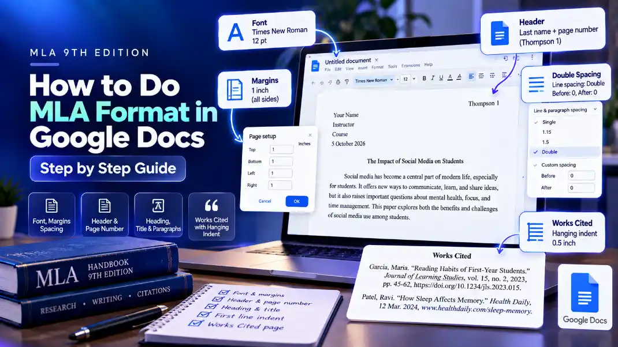Click the Right margin field
618x347 pixels.
(x=280, y=185)
